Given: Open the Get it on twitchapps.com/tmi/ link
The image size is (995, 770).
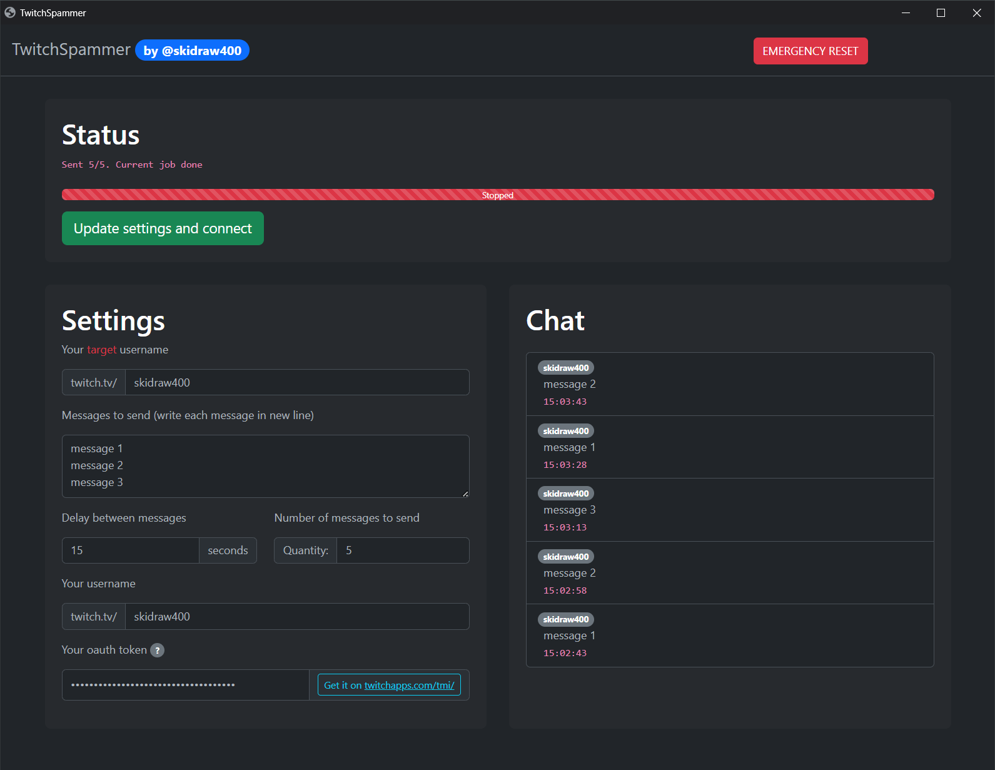Looking at the screenshot, I should click(x=389, y=685).
